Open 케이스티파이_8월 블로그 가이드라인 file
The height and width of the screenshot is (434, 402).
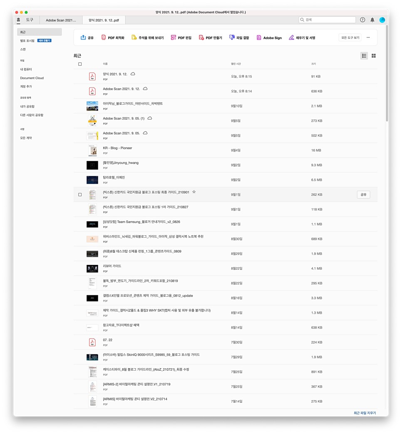146,369
